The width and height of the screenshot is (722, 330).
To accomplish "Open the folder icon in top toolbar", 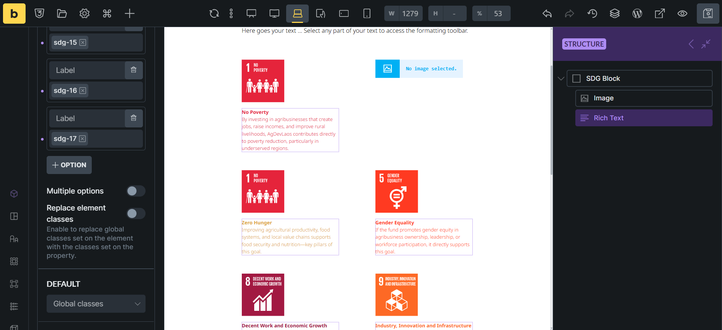I will pos(62,14).
